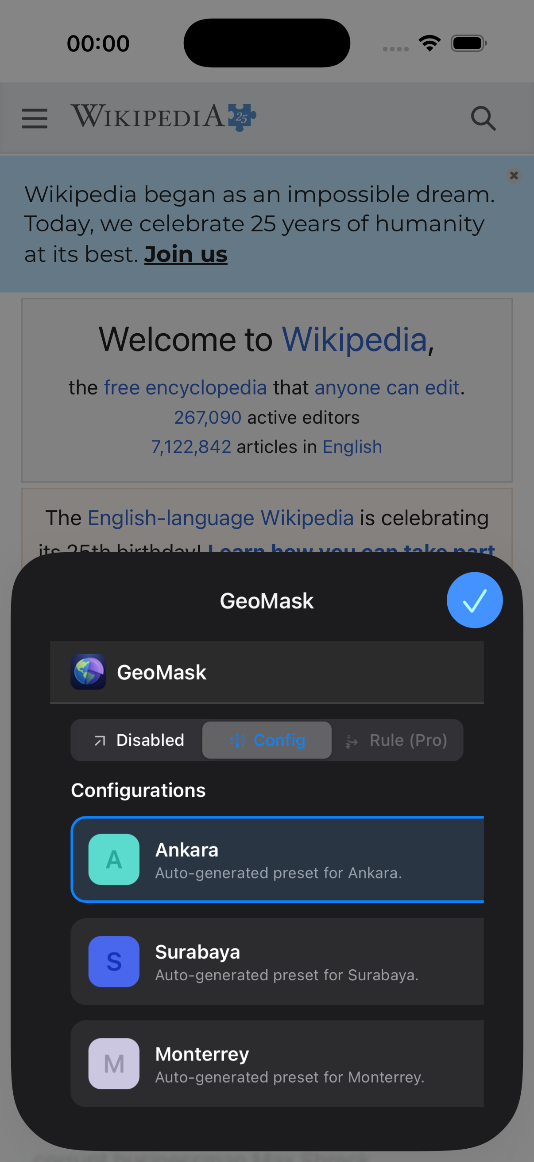
Task: Open the 'Join us' link in the banner
Action: [185, 253]
